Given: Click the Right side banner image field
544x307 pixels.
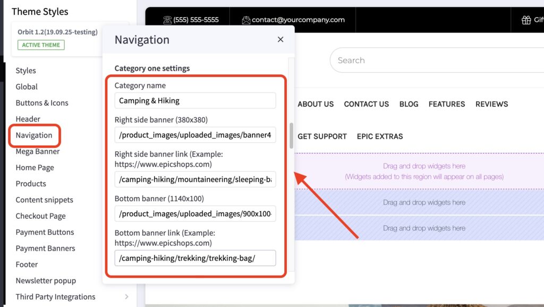Looking at the screenshot, I should (x=195, y=135).
